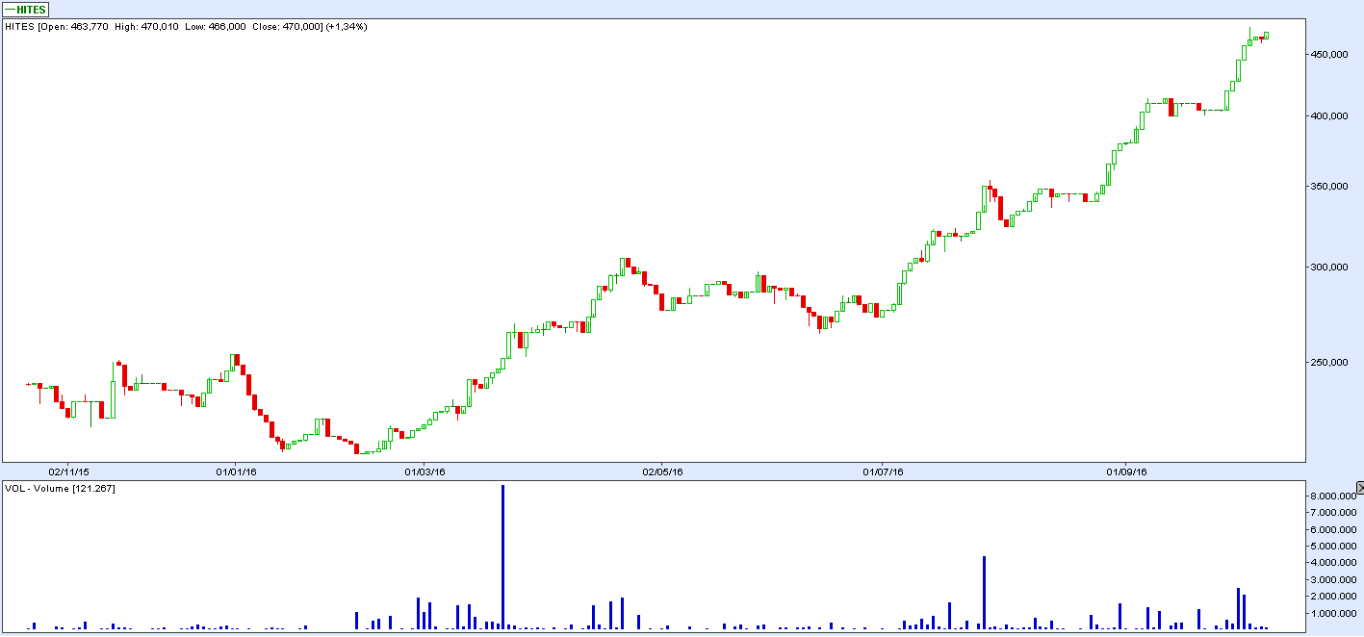Click the 7.000.000 volume axis label
This screenshot has width=1364, height=637.
(1331, 513)
